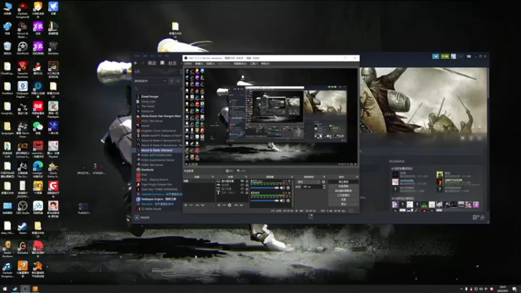Open OBS Edit menu
The width and height of the screenshot is (521, 293).
pyautogui.click(x=199, y=63)
